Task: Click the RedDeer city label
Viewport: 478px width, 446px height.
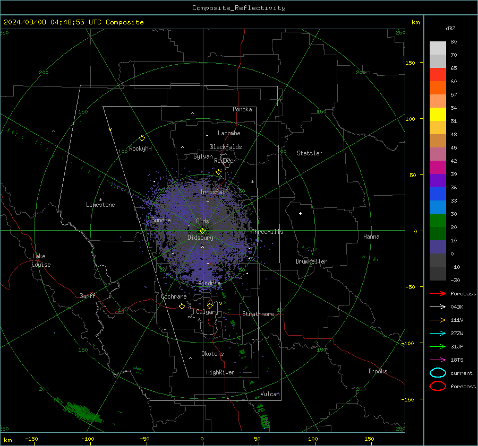Action: click(x=225, y=161)
